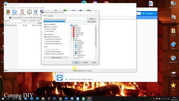Screen dimensions: 179x101
Task: Select Sobrescribir sin confirmación option
Action: (45, 39)
